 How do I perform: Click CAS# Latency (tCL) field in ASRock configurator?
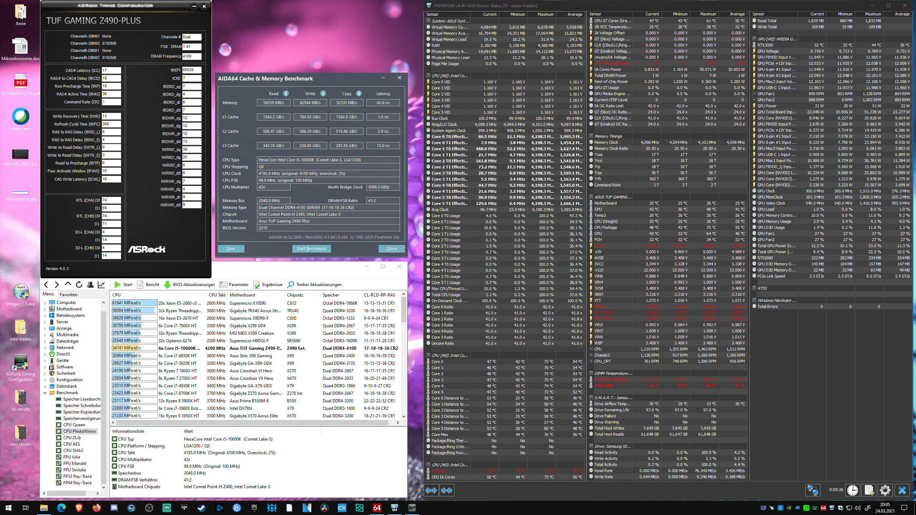[x=111, y=70]
